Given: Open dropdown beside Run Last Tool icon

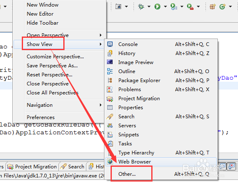Looking at the screenshot, I should tap(182, 7).
